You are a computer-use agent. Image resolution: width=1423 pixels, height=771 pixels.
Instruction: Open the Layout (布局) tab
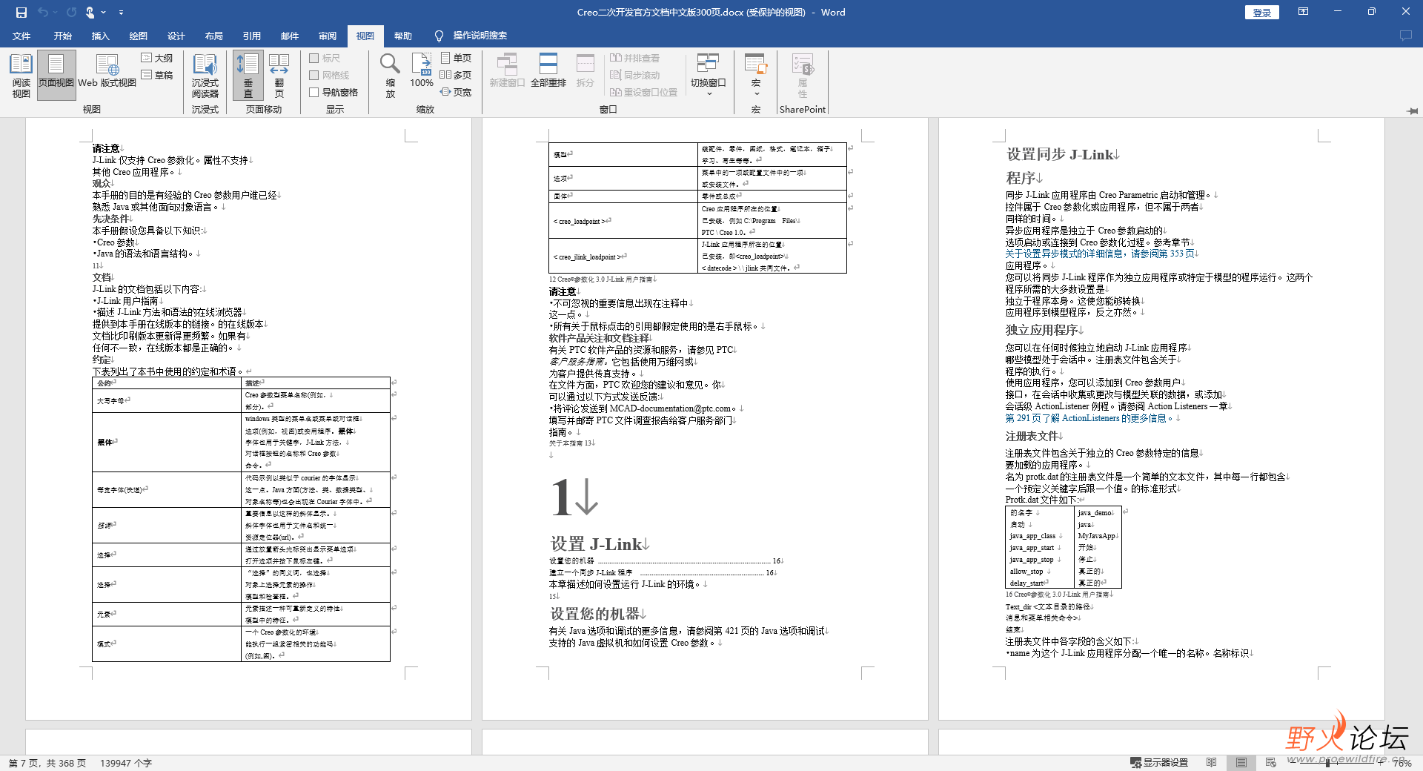point(213,36)
